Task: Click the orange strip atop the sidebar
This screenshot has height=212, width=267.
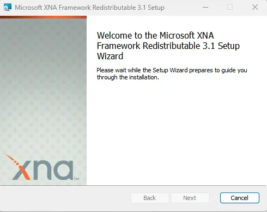Action: tap(43, 17)
